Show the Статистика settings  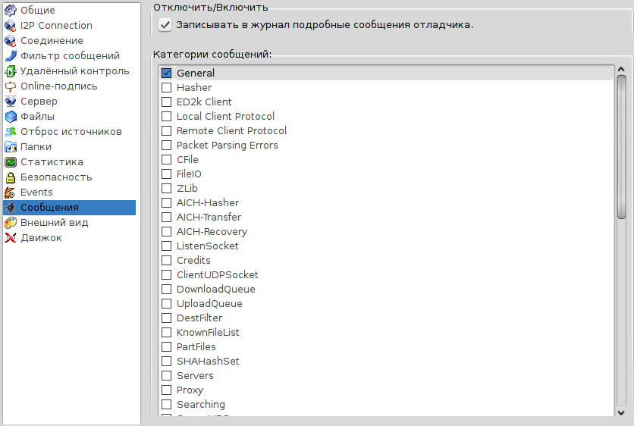(x=52, y=162)
